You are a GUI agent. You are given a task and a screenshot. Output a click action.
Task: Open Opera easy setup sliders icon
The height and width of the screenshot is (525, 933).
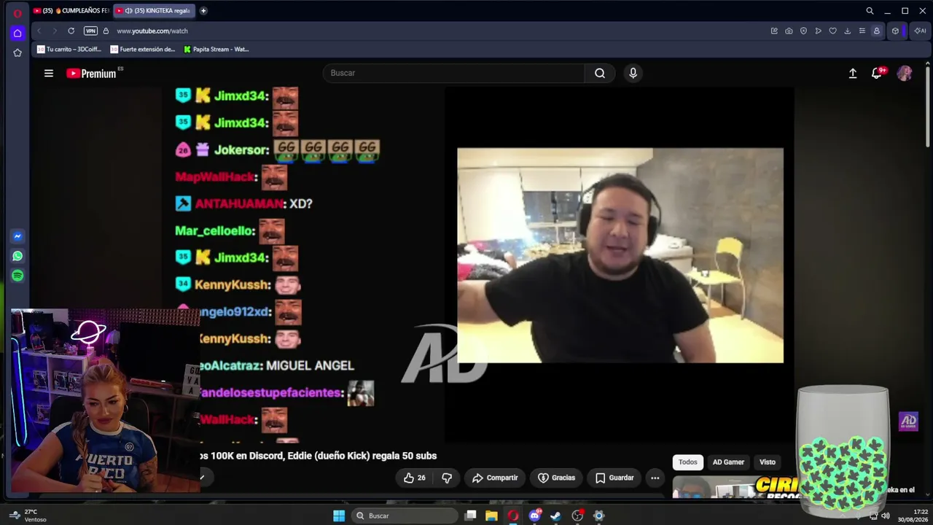pyautogui.click(x=862, y=31)
